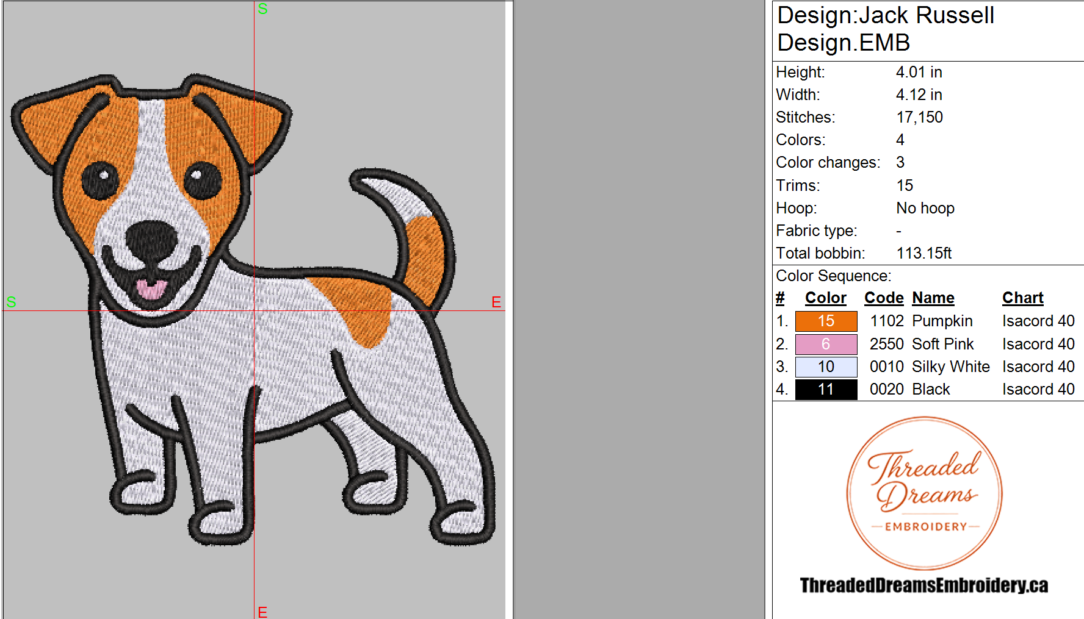
Task: Click the 'Color Sequence:' heading
Action: pyautogui.click(x=833, y=276)
